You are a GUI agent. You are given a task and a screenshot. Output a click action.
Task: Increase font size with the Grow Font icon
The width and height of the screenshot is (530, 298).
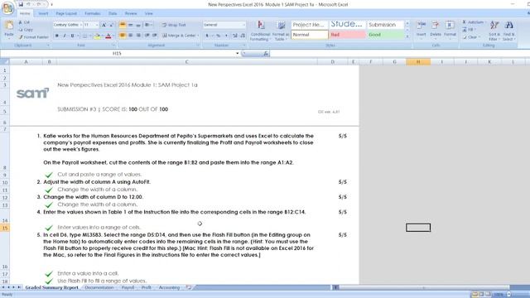coord(104,25)
